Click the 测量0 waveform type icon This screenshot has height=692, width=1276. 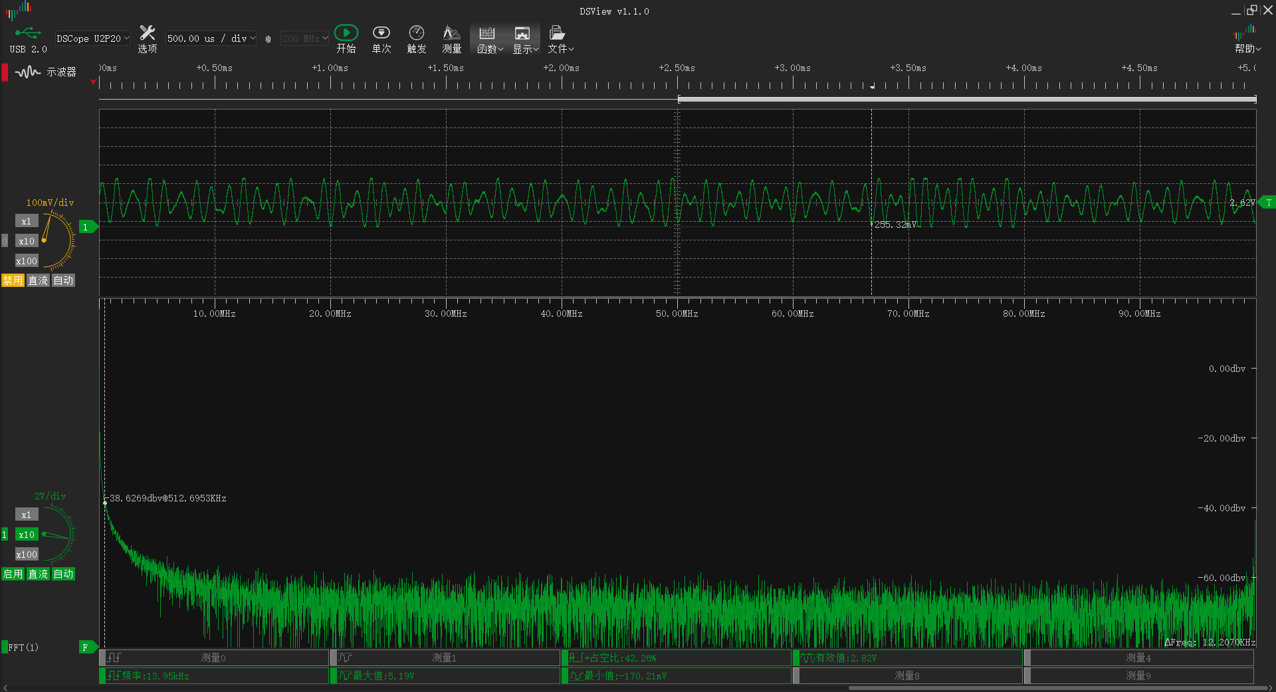tap(114, 657)
